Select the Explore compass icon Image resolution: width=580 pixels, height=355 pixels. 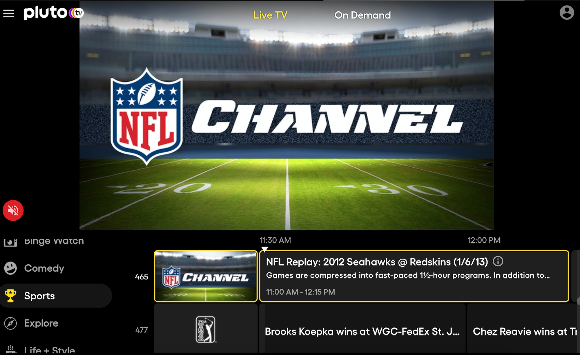(12, 323)
